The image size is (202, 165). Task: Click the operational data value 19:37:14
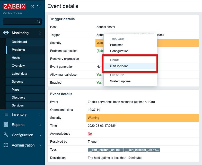(x=94, y=110)
